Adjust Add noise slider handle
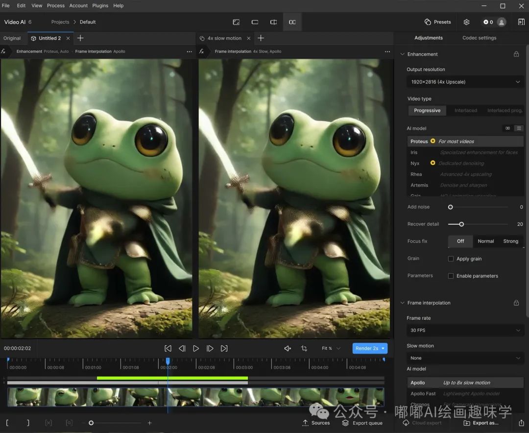Viewport: 529px width, 433px height. click(451, 207)
